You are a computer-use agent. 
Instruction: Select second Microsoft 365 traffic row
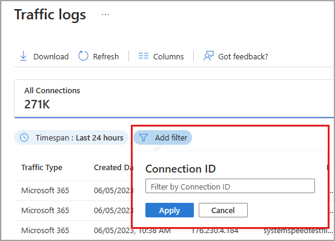73,211
